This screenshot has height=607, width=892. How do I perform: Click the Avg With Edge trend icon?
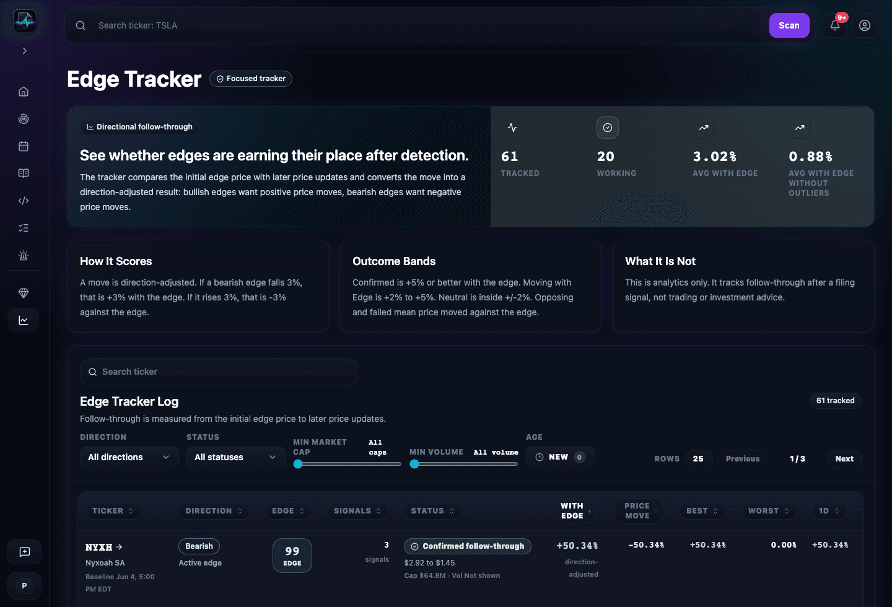[704, 128]
